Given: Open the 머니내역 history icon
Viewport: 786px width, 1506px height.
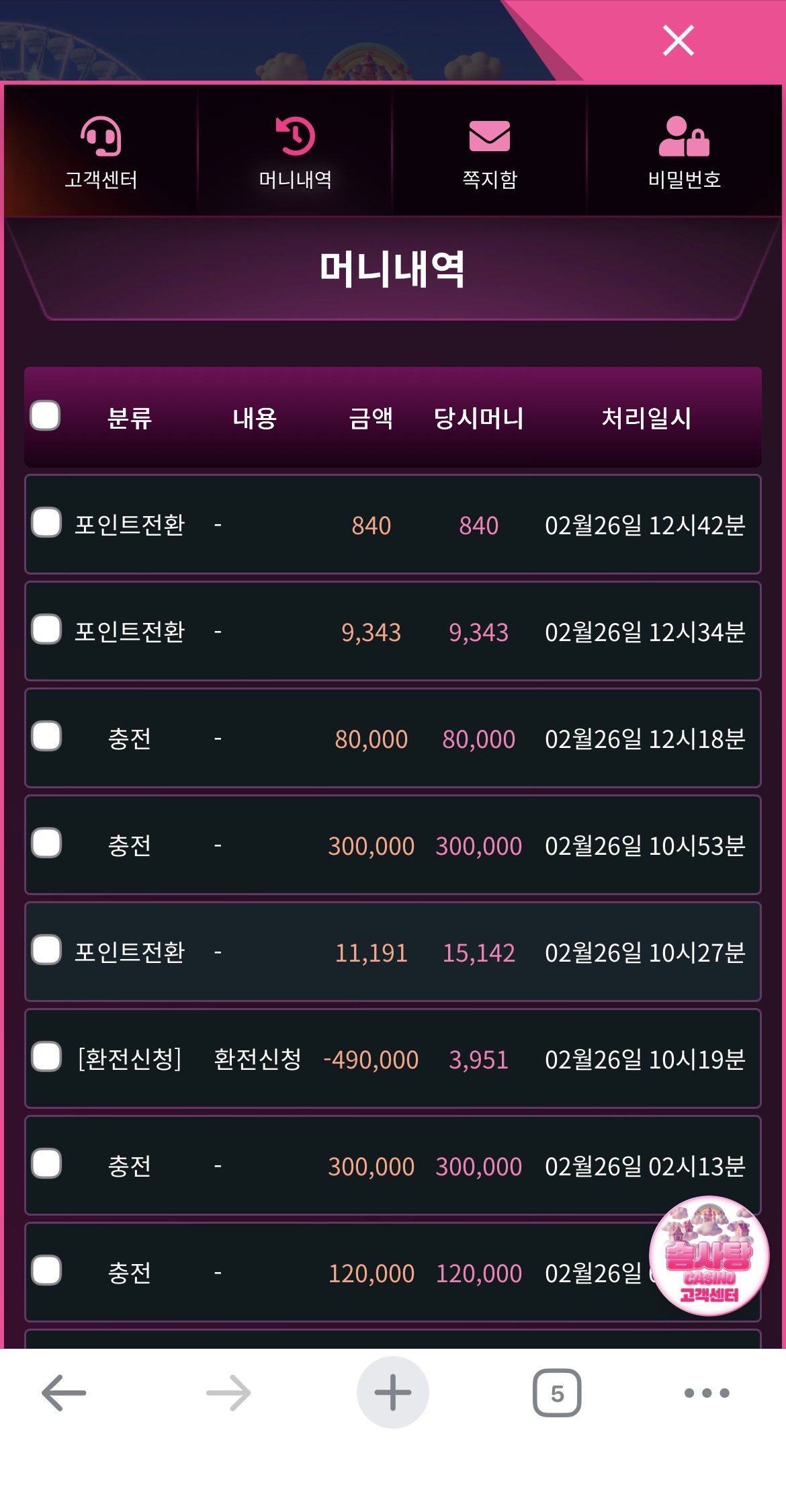Looking at the screenshot, I should coord(295,136).
